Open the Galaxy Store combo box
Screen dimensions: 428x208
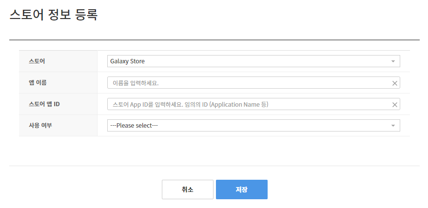tap(253, 61)
